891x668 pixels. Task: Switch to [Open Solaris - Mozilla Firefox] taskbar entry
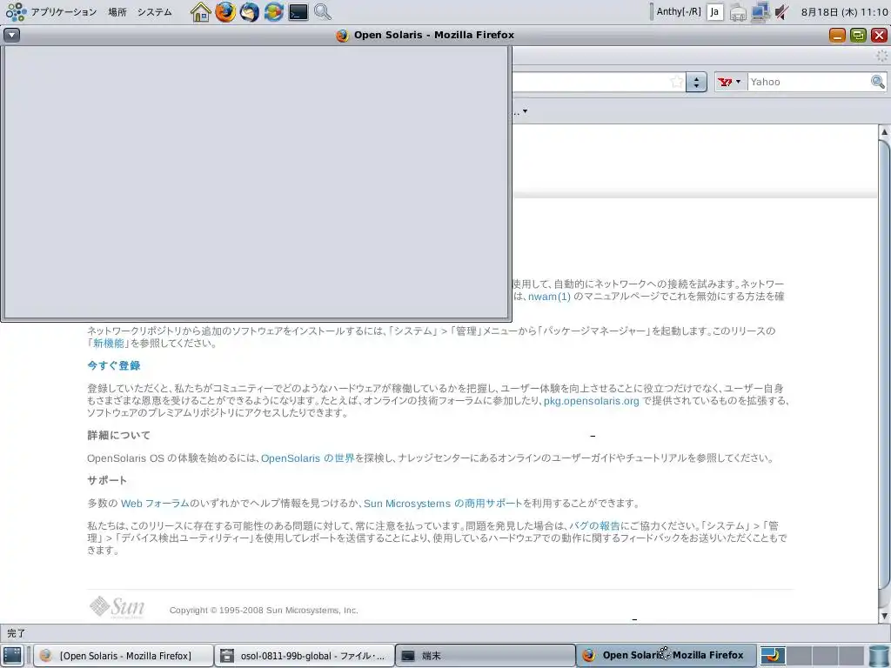pyautogui.click(x=124, y=656)
